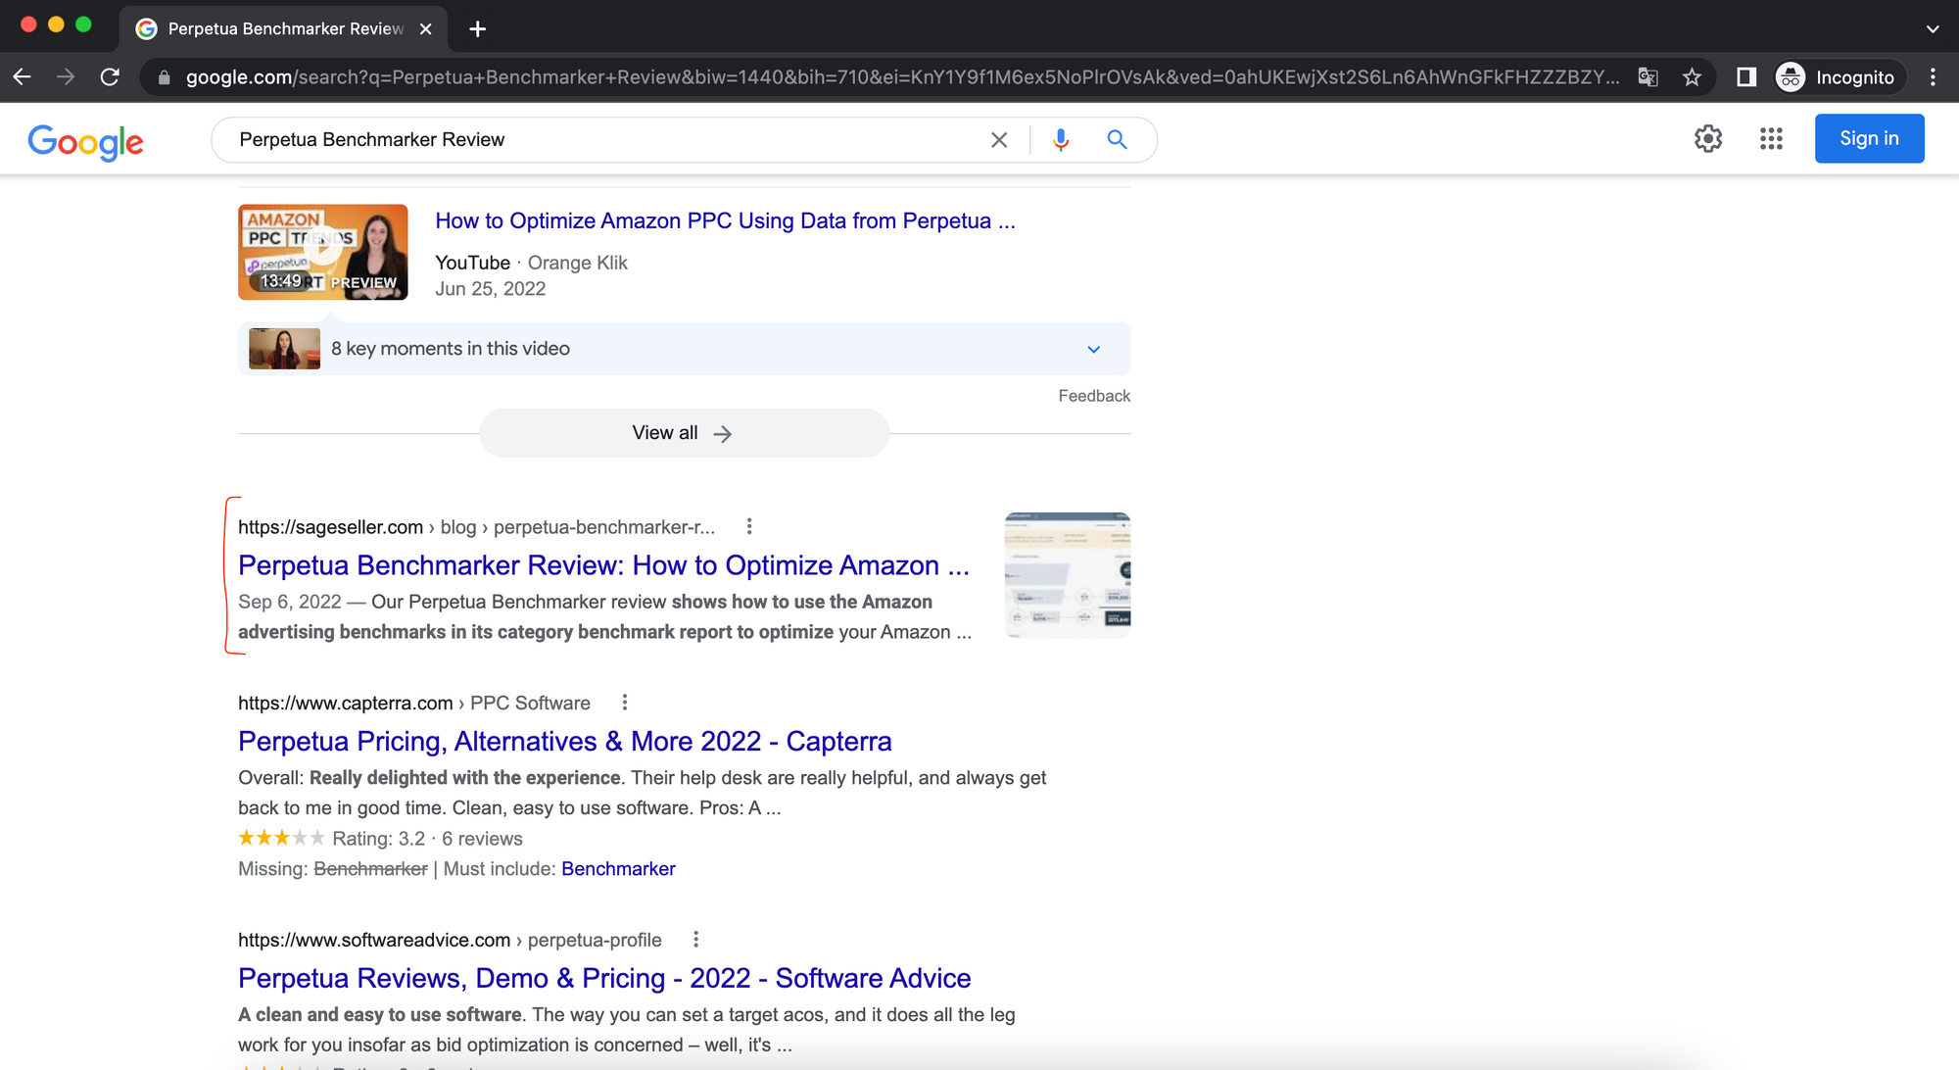Image resolution: width=1959 pixels, height=1070 pixels.
Task: Click the voice search microphone icon
Action: 1060,140
